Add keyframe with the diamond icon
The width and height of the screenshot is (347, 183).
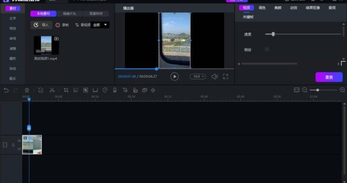(153, 90)
